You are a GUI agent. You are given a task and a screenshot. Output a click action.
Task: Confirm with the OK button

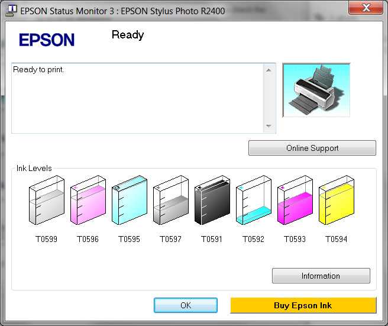click(x=186, y=305)
